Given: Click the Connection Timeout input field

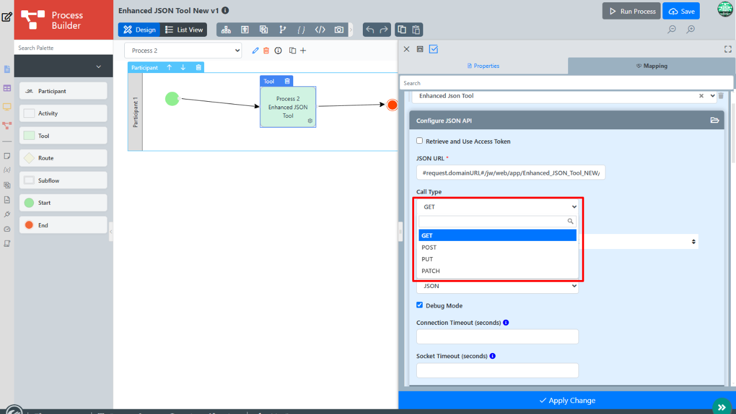Looking at the screenshot, I should [497, 337].
